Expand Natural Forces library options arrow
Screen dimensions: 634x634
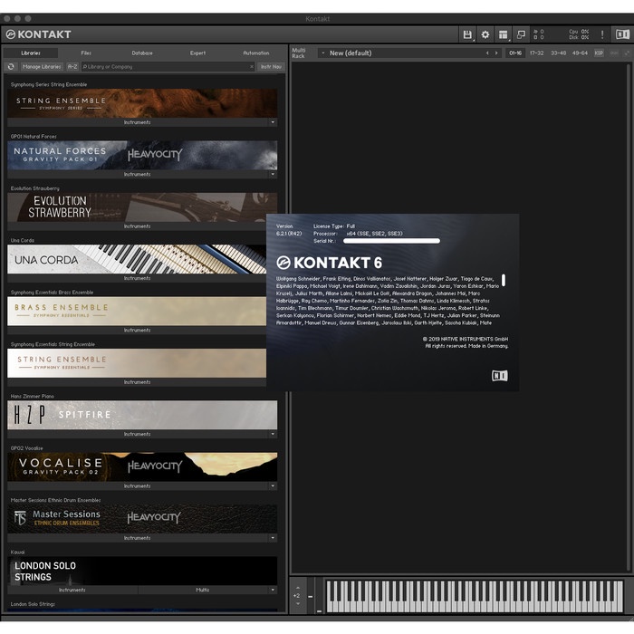point(273,174)
